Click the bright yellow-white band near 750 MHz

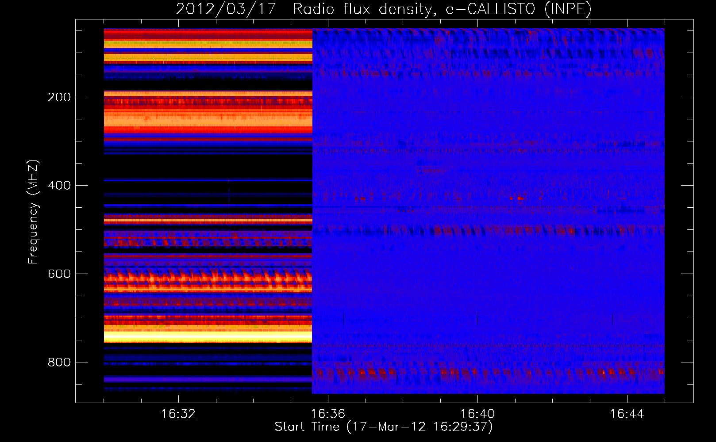(208, 337)
